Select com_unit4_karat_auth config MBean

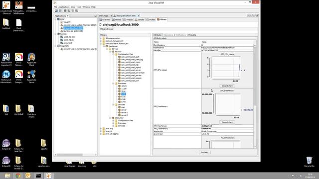[x=130, y=57]
